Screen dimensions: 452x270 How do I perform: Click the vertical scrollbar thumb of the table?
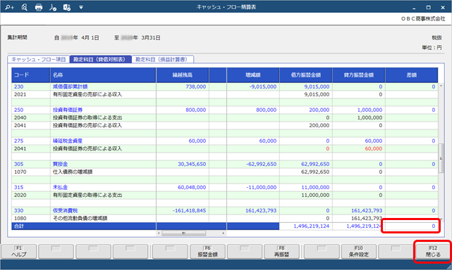[x=441, y=158]
